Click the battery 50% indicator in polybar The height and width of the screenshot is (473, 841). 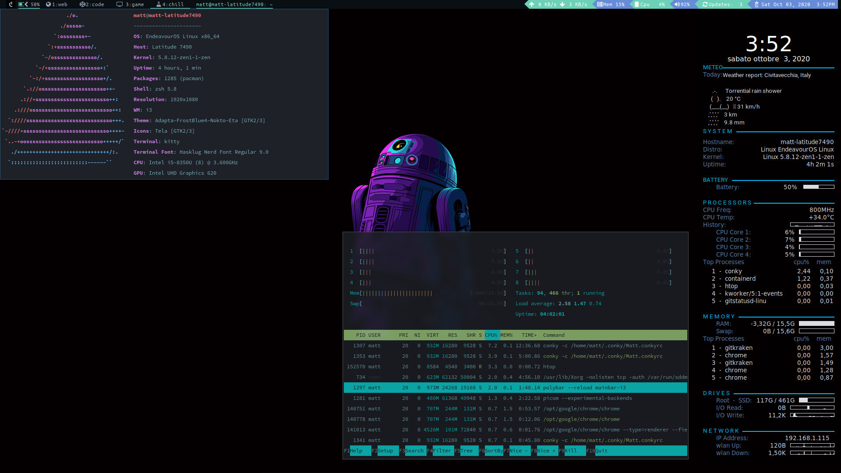click(29, 4)
